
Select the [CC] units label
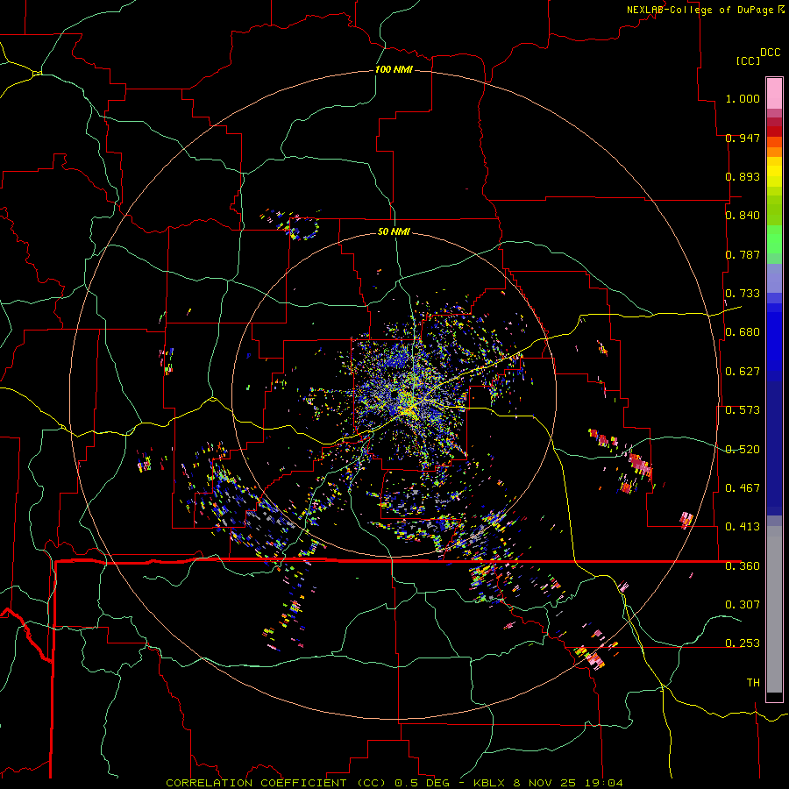coord(748,60)
